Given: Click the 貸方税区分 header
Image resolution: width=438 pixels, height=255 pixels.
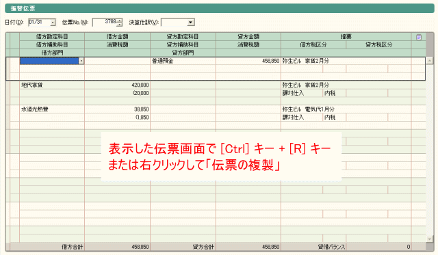Looking at the screenshot, I should pos(378,44).
